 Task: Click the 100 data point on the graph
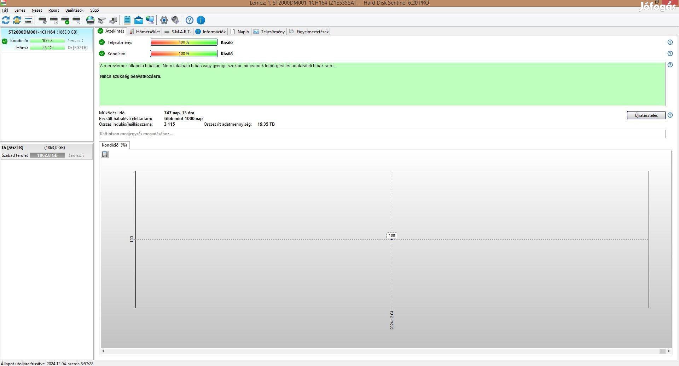391,239
